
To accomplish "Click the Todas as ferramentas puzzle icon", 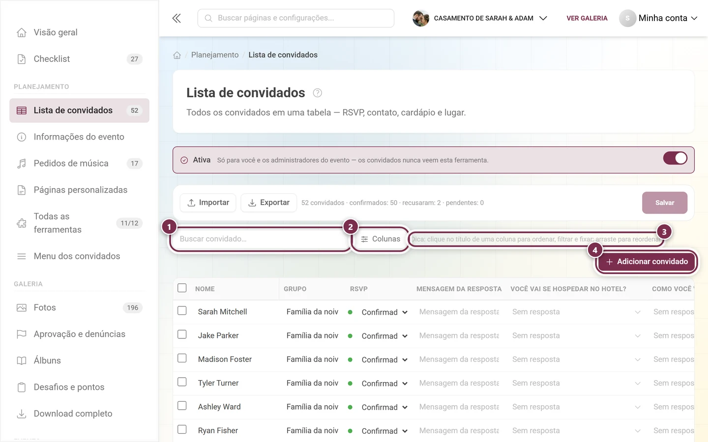I will click(x=22, y=223).
